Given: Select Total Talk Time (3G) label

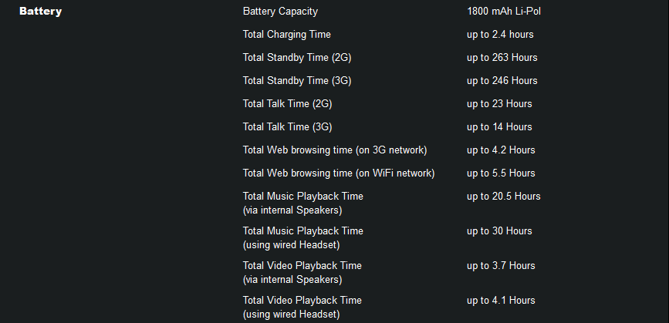Looking at the screenshot, I should 287,126.
